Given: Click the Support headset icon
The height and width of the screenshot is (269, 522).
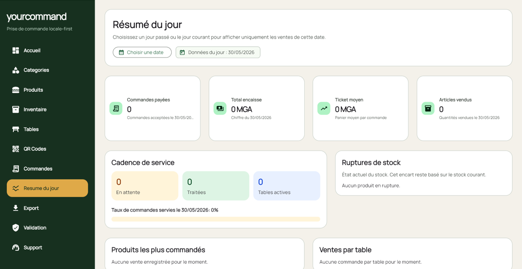Looking at the screenshot, I should click(x=15, y=247).
